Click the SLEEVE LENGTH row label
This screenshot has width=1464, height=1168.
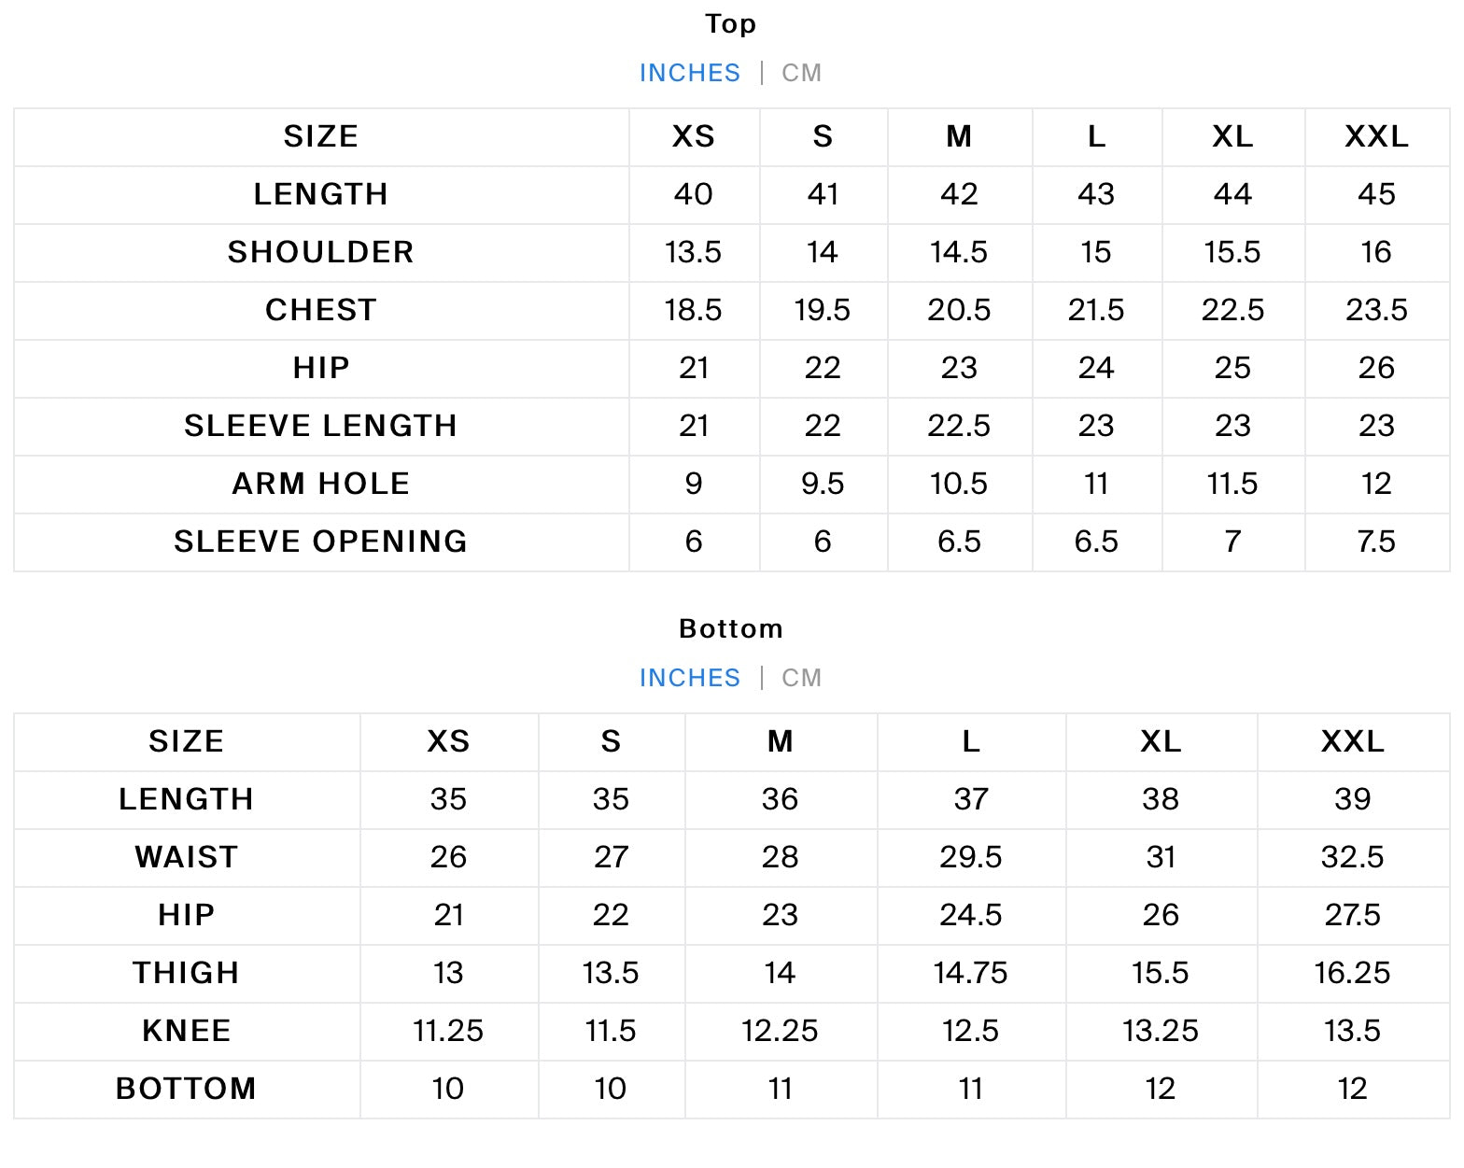(320, 426)
